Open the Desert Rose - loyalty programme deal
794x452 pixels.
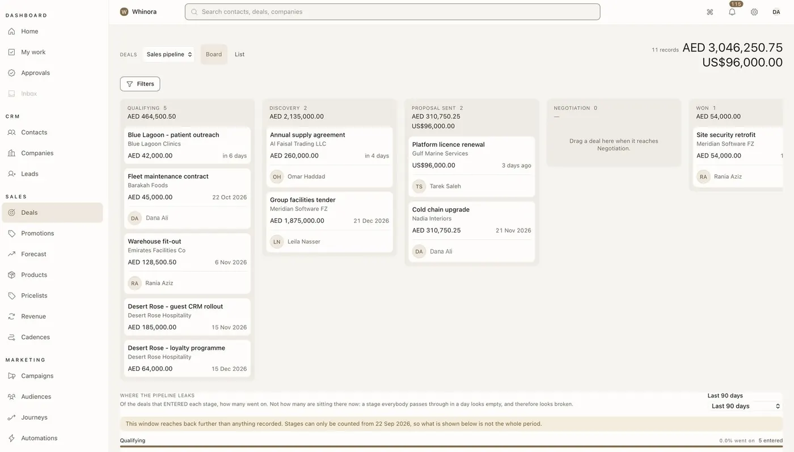[x=187, y=358]
